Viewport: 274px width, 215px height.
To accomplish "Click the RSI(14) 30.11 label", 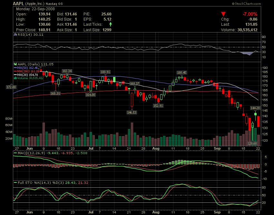I will coord(30,34).
